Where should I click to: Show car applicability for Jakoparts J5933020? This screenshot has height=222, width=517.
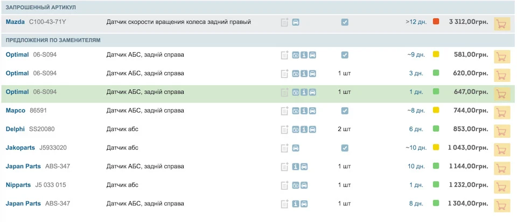(x=296, y=148)
